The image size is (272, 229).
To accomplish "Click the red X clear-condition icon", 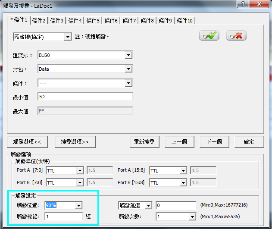I will tap(236, 35).
